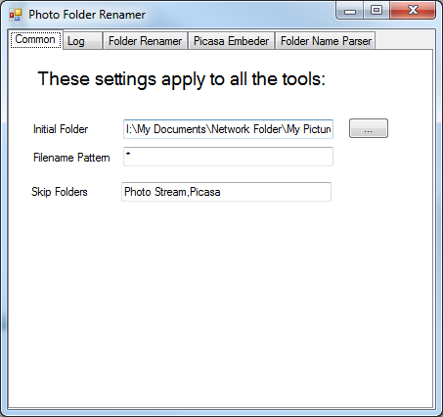Click the Filename Pattern label
Screen dimensions: 443x417
tap(71, 158)
